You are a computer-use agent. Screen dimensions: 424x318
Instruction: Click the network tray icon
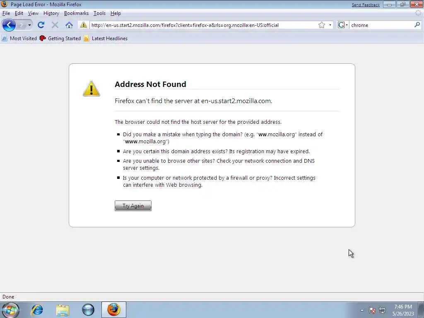click(x=382, y=310)
